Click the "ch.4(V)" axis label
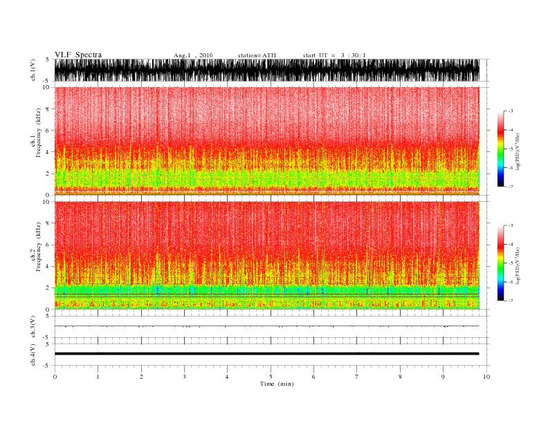 (x=33, y=355)
